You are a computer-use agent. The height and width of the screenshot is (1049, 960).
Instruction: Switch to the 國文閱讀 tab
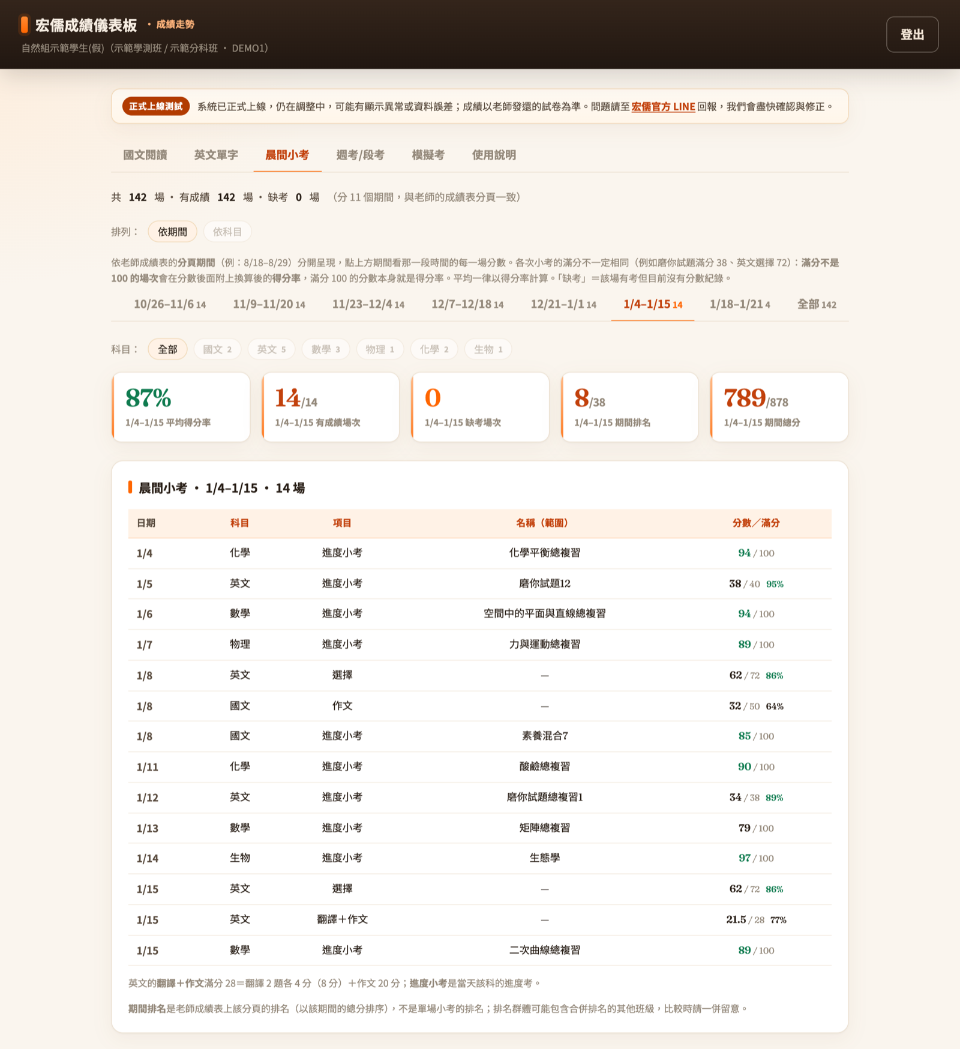145,155
